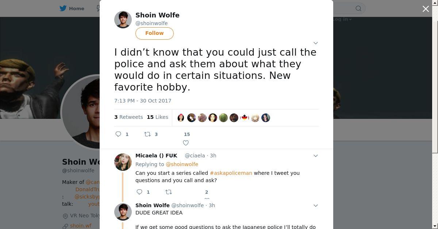
Task: Click the search magnifier icon
Action: pyautogui.click(x=358, y=8)
